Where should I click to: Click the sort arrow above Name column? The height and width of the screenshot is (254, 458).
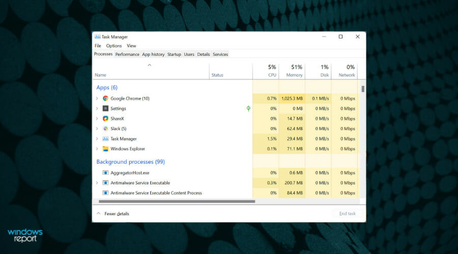coord(150,65)
